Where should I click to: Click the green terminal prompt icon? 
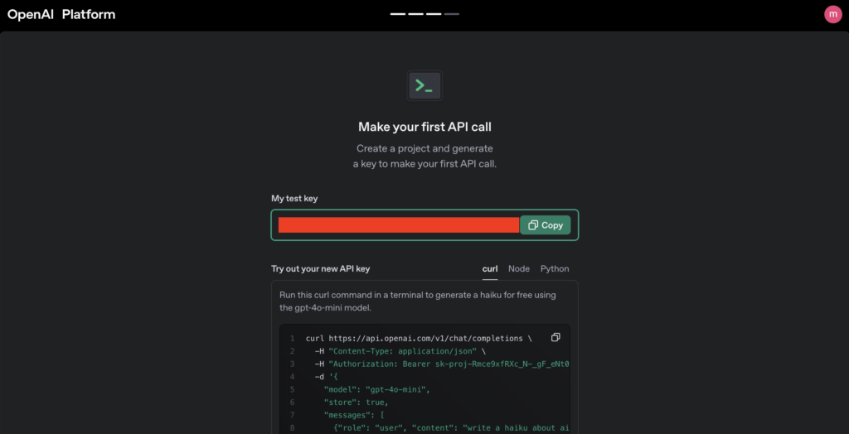click(424, 85)
